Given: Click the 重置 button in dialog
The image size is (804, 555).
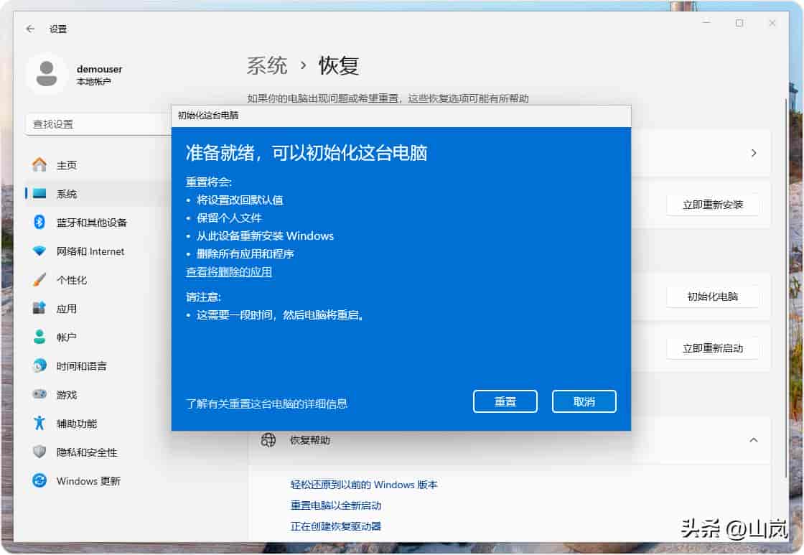Looking at the screenshot, I should pyautogui.click(x=505, y=401).
